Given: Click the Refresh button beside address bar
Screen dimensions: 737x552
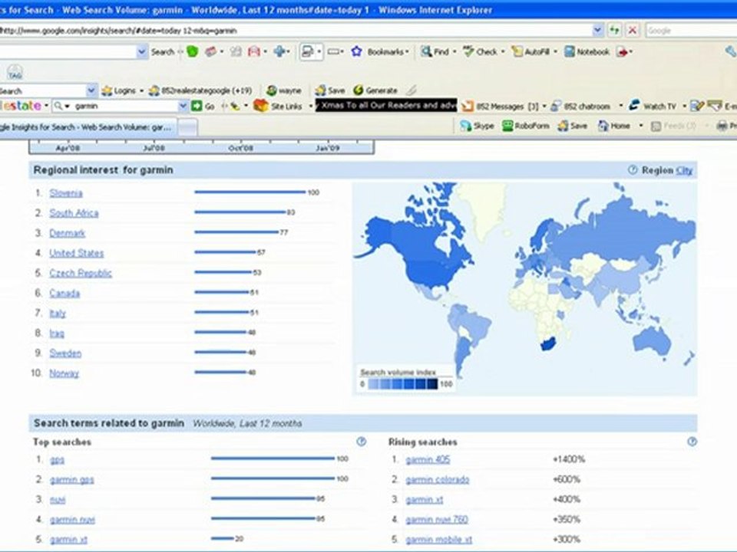Looking at the screenshot, I should click(614, 31).
